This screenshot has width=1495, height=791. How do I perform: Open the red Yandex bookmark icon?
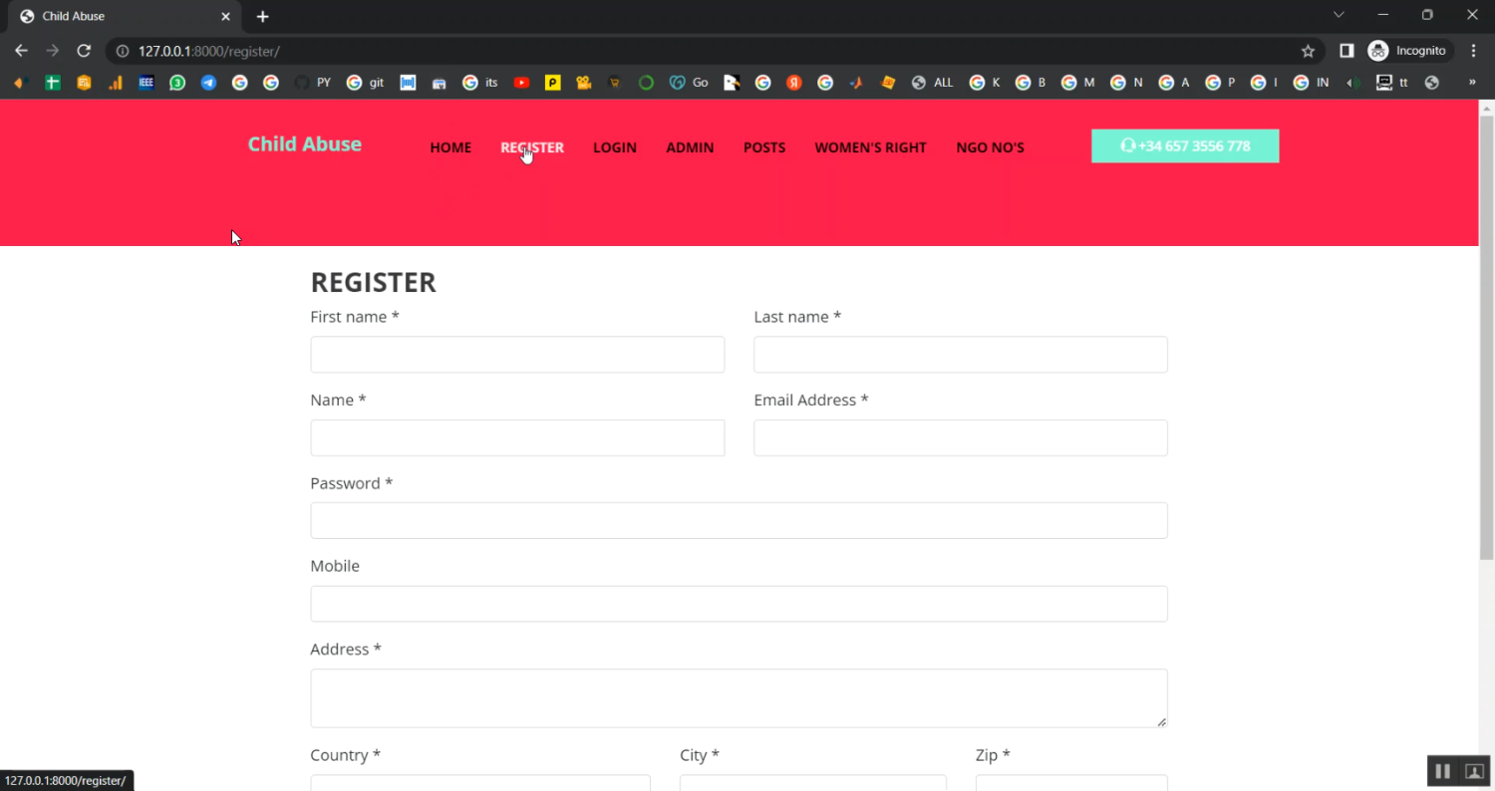794,83
